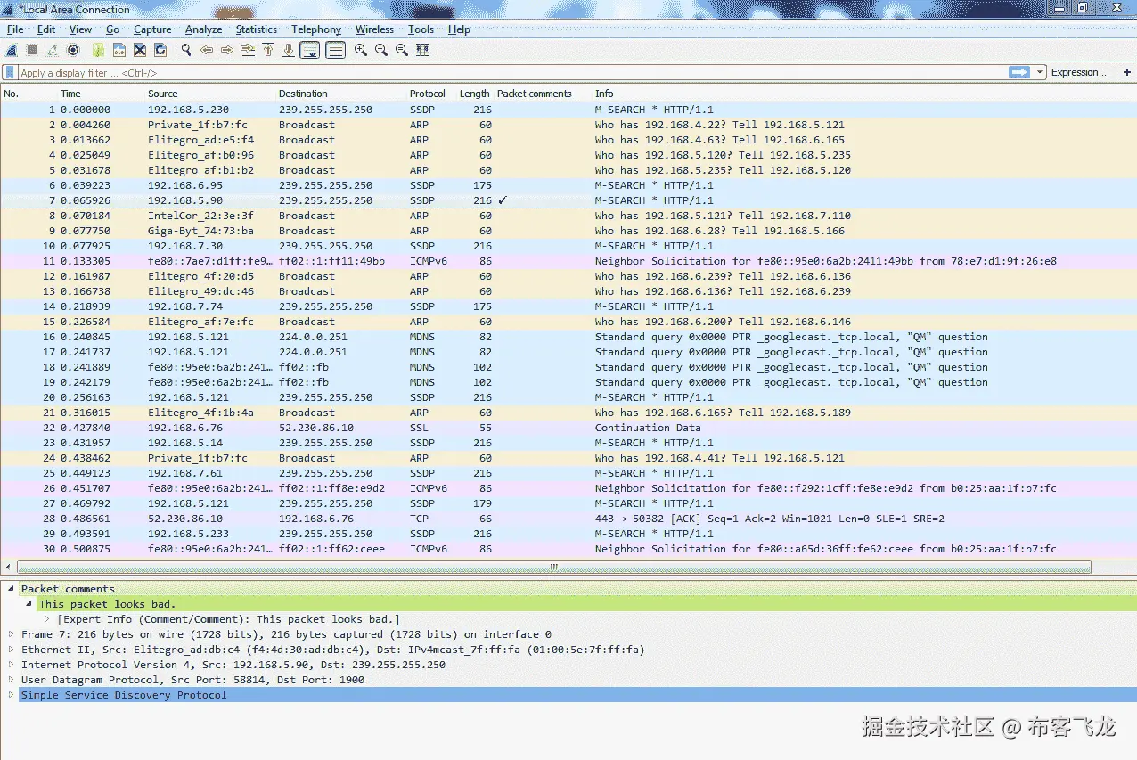Image resolution: width=1137 pixels, height=760 pixels.
Task: Close this capture file icon
Action: pyautogui.click(x=140, y=51)
